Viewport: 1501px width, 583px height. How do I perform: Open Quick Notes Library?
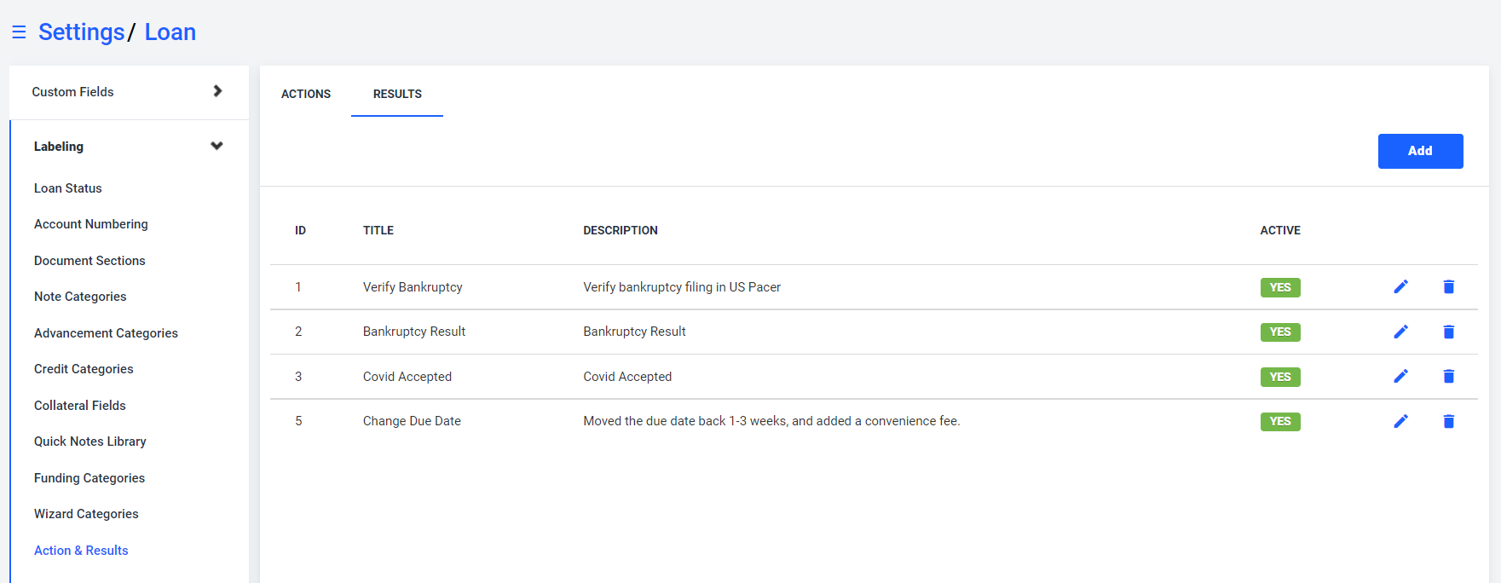pyautogui.click(x=90, y=442)
